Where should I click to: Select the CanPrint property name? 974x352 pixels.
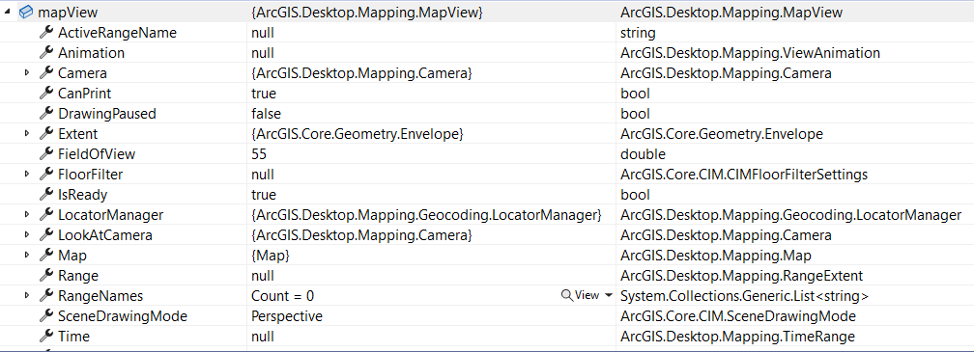pos(84,94)
